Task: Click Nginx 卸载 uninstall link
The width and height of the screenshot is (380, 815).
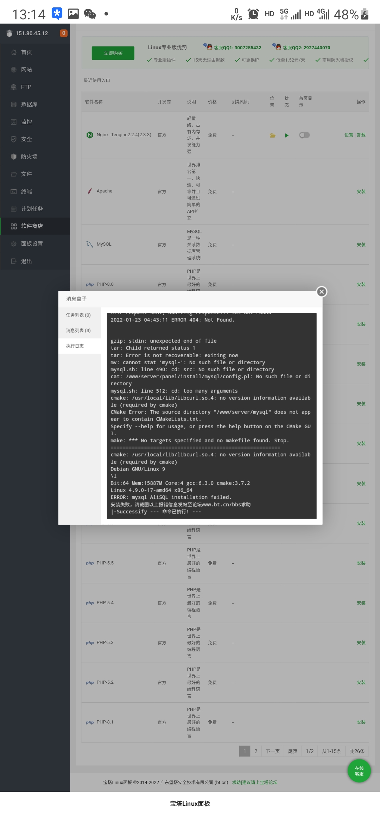Action: (361, 135)
